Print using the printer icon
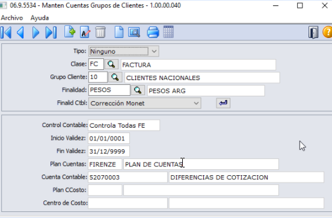Viewport: 332px width, 218px height. pyautogui.click(x=153, y=33)
